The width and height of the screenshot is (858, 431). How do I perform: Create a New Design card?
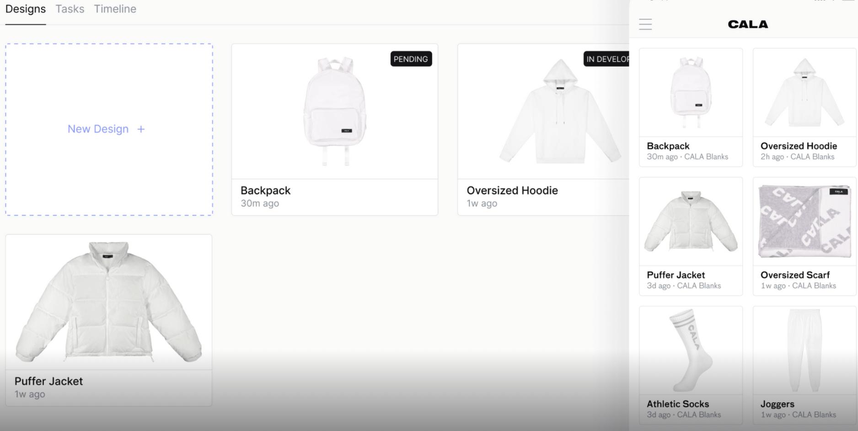point(109,129)
